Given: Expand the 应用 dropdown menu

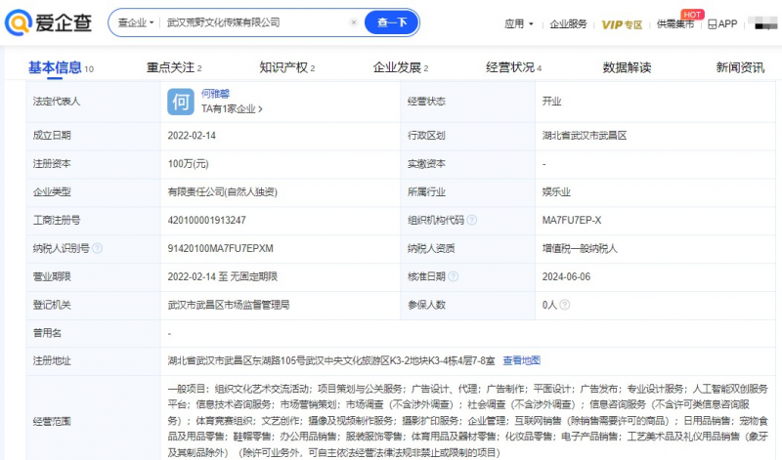Looking at the screenshot, I should (x=518, y=23).
